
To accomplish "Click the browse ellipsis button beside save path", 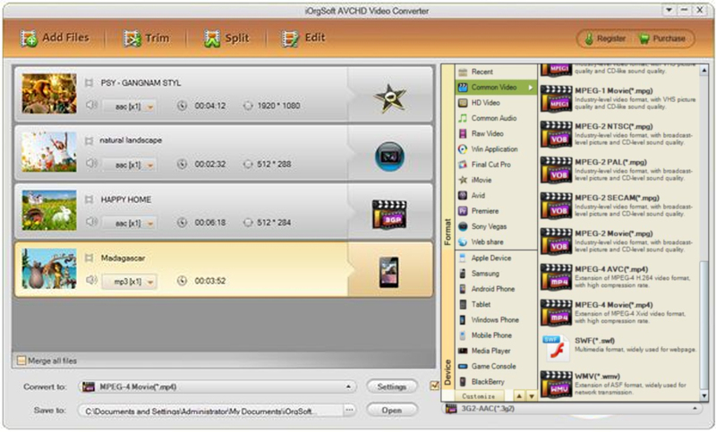I will point(349,411).
